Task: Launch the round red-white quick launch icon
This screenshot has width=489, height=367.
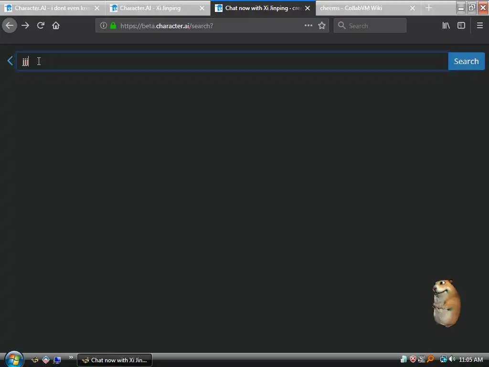Action: (46, 360)
